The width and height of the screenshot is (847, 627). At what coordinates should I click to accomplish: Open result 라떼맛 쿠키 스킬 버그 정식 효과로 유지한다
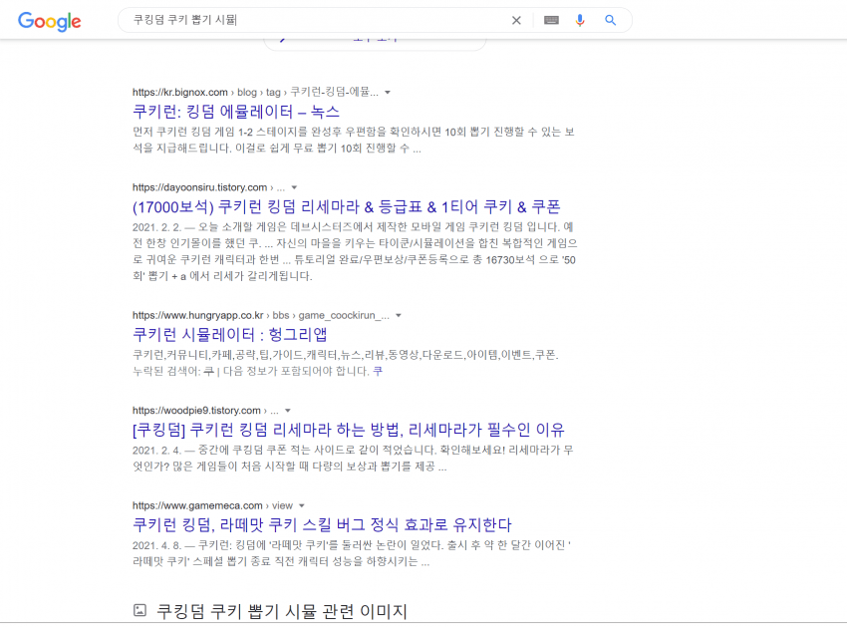click(x=322, y=525)
